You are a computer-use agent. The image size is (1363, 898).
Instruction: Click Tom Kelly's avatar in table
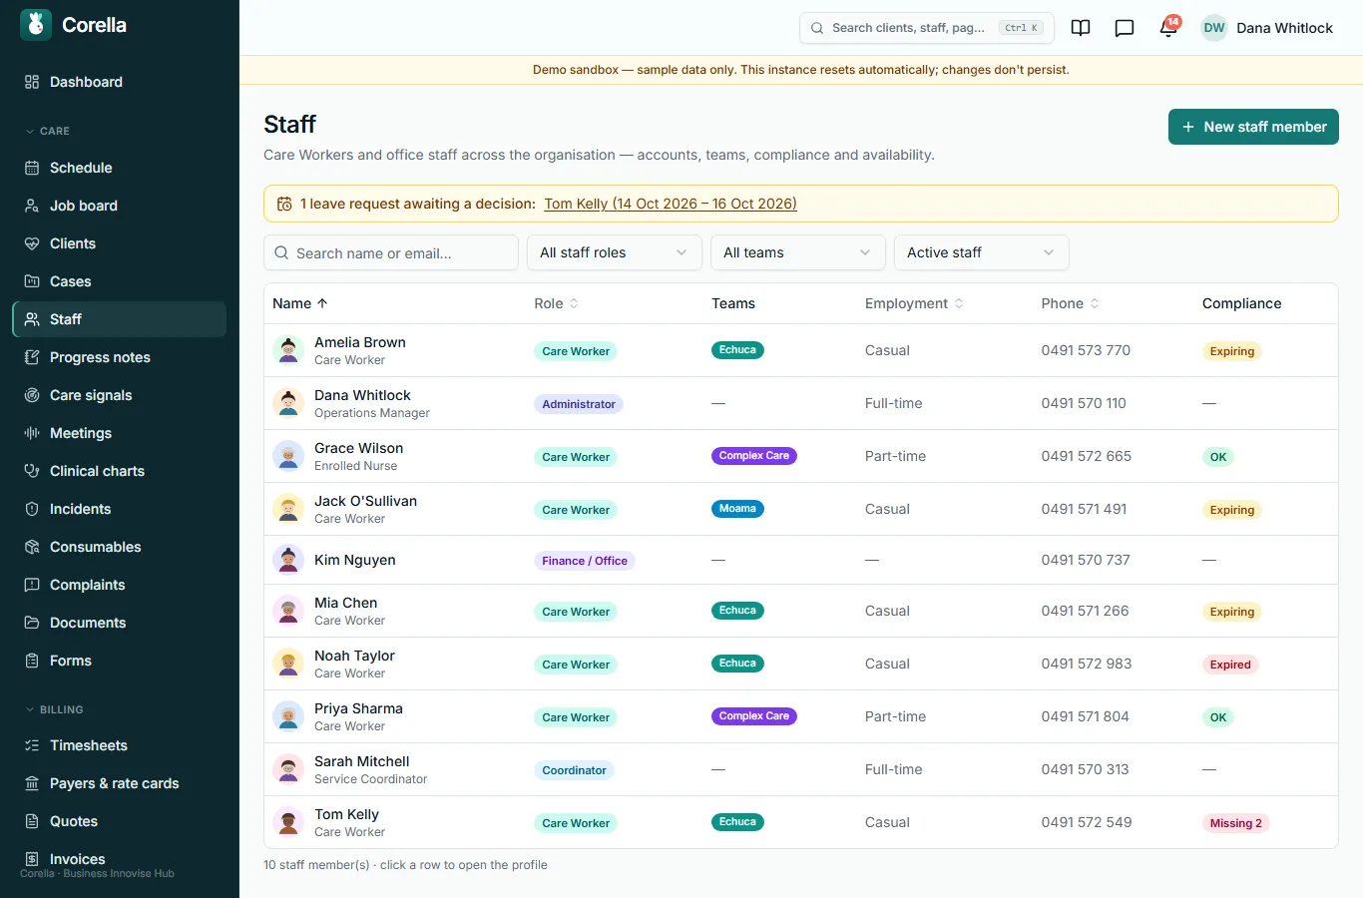click(x=288, y=822)
